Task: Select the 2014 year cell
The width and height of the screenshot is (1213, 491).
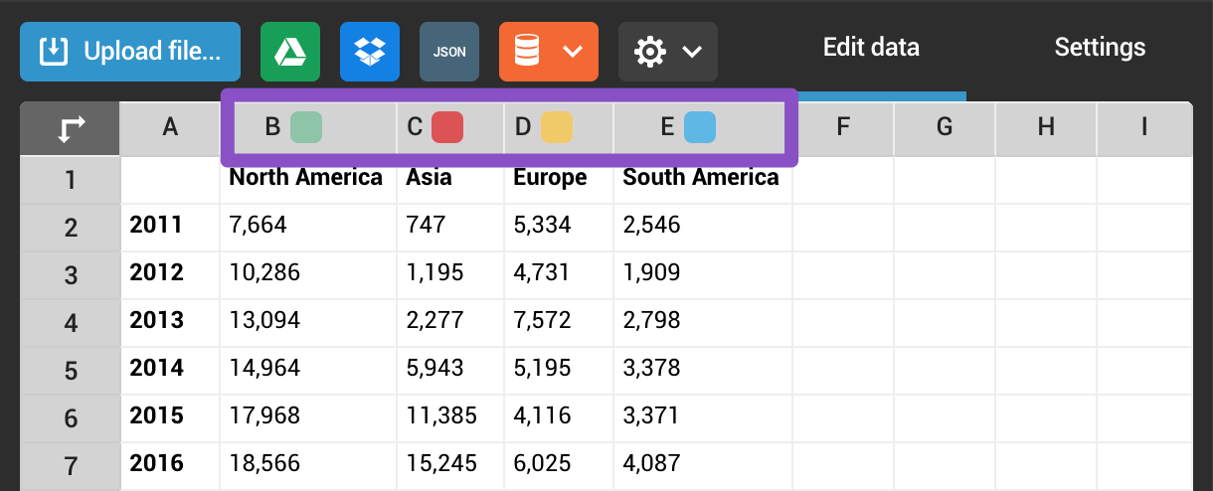Action: (170, 372)
